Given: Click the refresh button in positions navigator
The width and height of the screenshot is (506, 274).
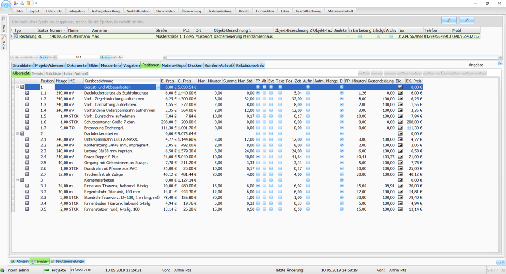Looking at the screenshot, I should (454, 73).
